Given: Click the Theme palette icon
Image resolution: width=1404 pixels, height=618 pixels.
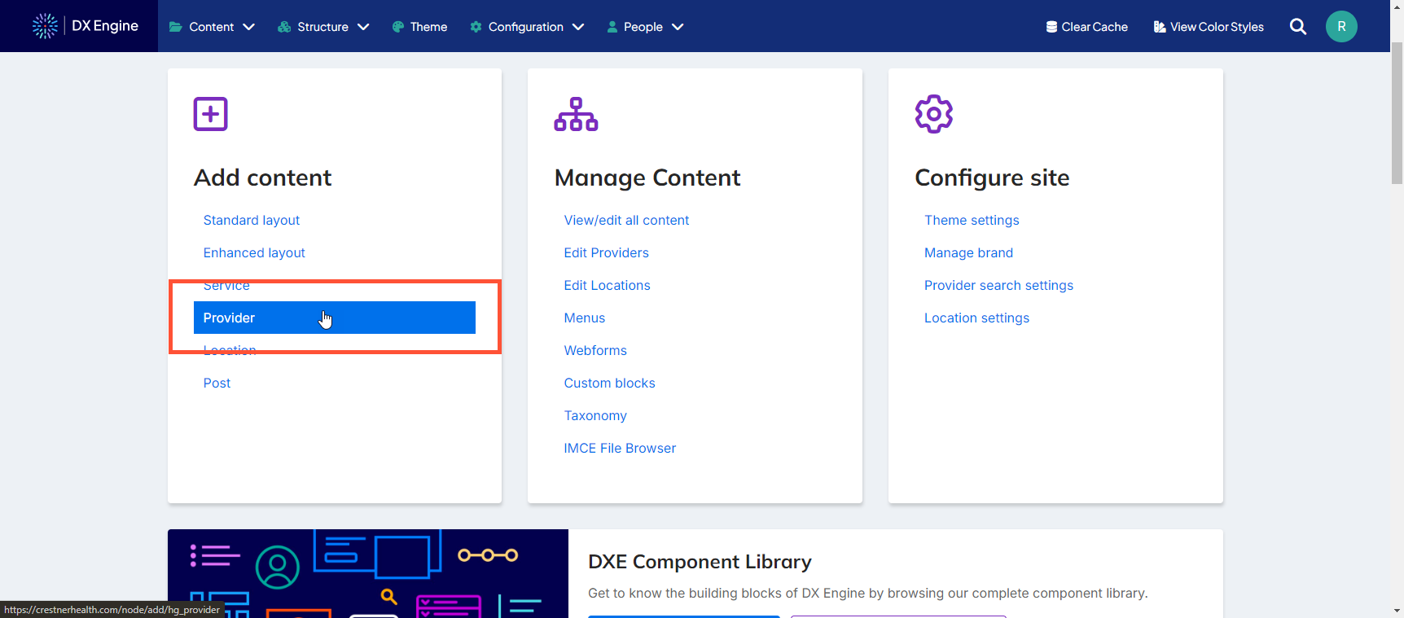Looking at the screenshot, I should 398,27.
